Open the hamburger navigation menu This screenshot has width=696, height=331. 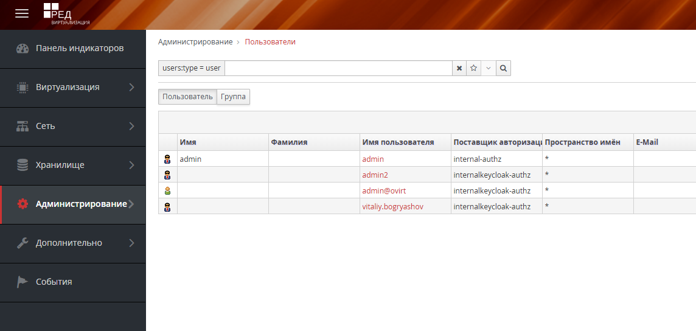(22, 13)
